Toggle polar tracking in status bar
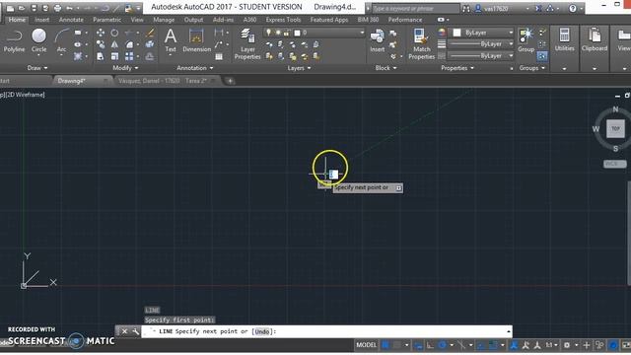Image resolution: width=631 pixels, height=355 pixels. (443, 345)
